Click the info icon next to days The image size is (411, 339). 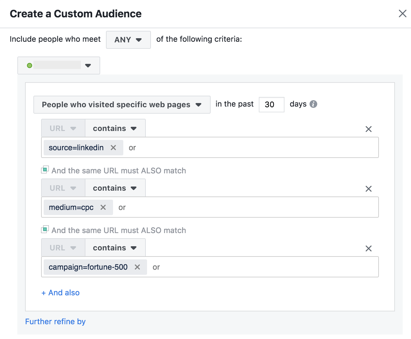[313, 104]
